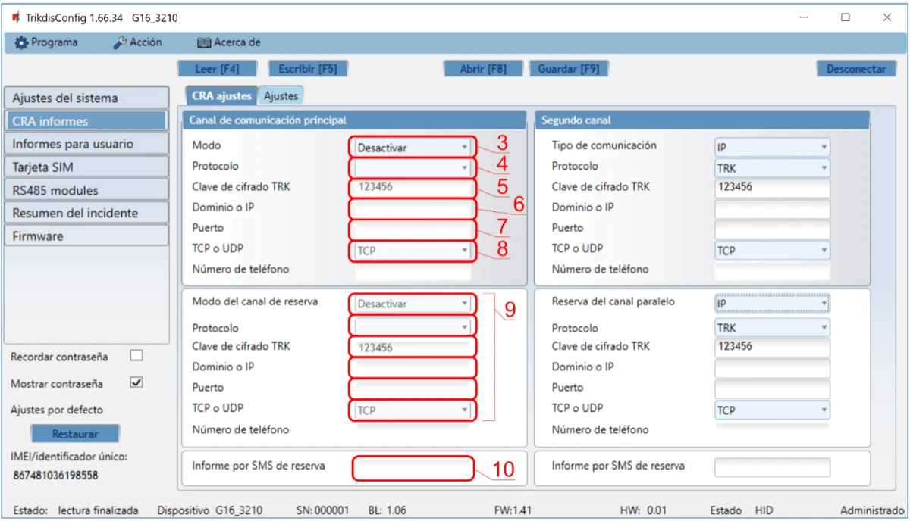The height and width of the screenshot is (521, 910).
Task: Click the main channel Dominio o IP field
Action: tap(413, 208)
